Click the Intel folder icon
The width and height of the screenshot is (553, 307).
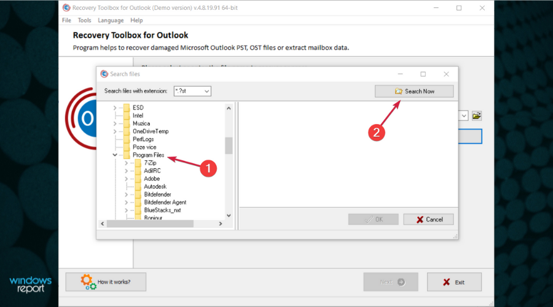[127, 115]
